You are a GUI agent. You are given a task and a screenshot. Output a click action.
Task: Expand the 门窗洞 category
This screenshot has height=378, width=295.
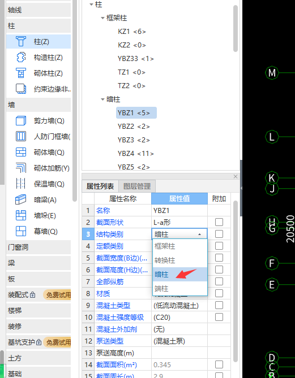pyautogui.click(x=39, y=247)
